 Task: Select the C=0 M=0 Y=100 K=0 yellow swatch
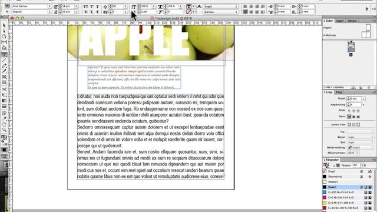pyautogui.click(x=348, y=203)
